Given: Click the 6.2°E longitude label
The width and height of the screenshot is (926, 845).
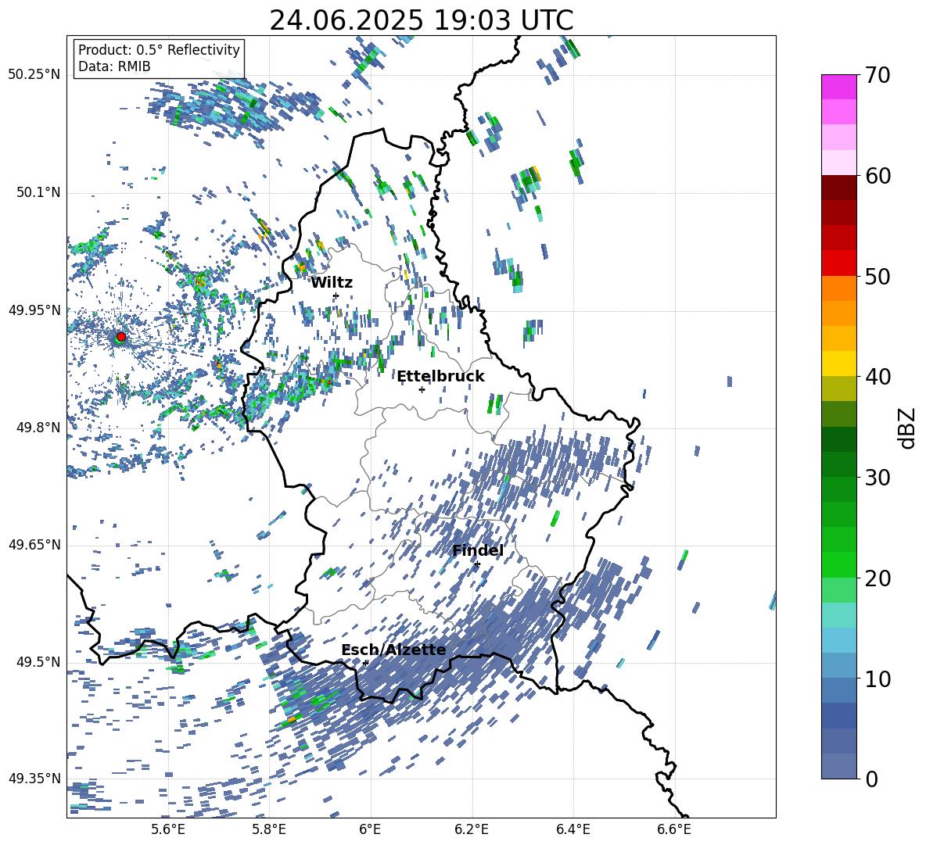Looking at the screenshot, I should tap(472, 829).
